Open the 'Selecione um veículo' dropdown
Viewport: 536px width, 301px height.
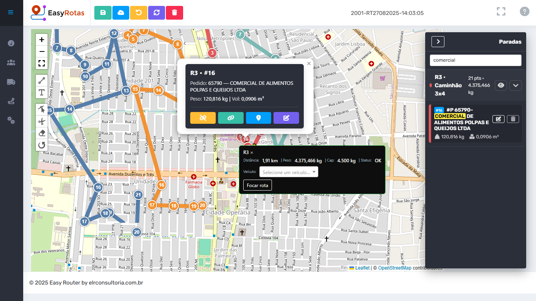pyautogui.click(x=288, y=172)
